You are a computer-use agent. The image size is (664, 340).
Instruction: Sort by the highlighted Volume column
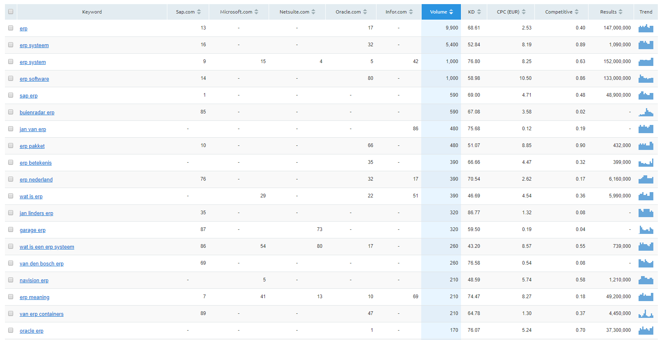click(x=441, y=12)
